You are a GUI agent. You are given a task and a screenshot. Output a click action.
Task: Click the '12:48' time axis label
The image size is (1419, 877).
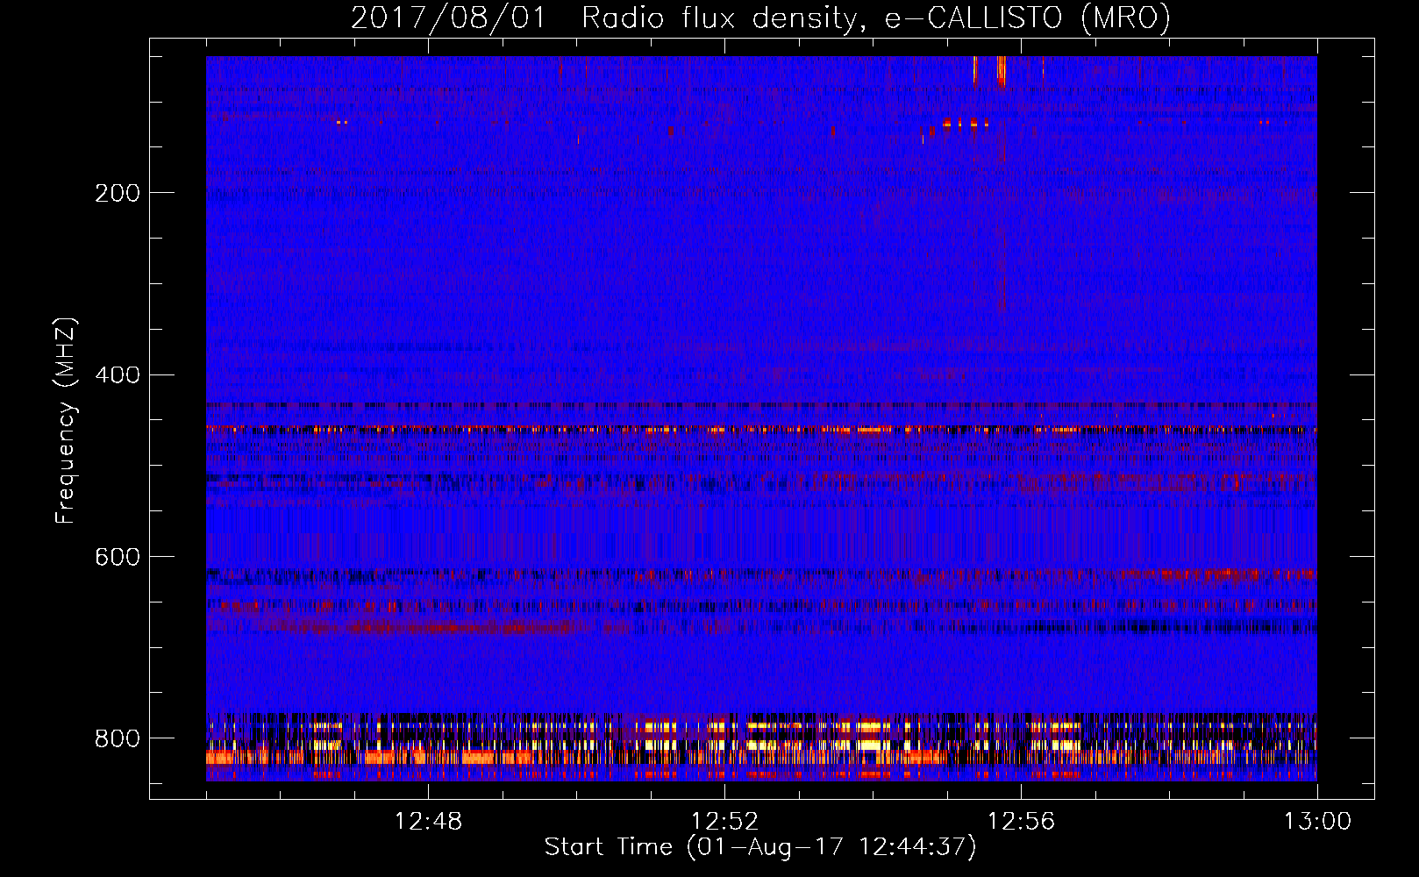(428, 822)
